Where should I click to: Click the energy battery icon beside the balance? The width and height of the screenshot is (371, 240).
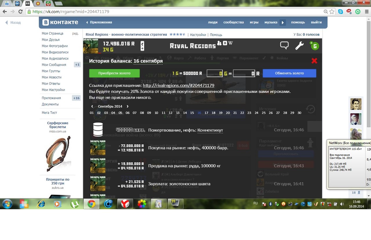pyautogui.click(x=142, y=46)
